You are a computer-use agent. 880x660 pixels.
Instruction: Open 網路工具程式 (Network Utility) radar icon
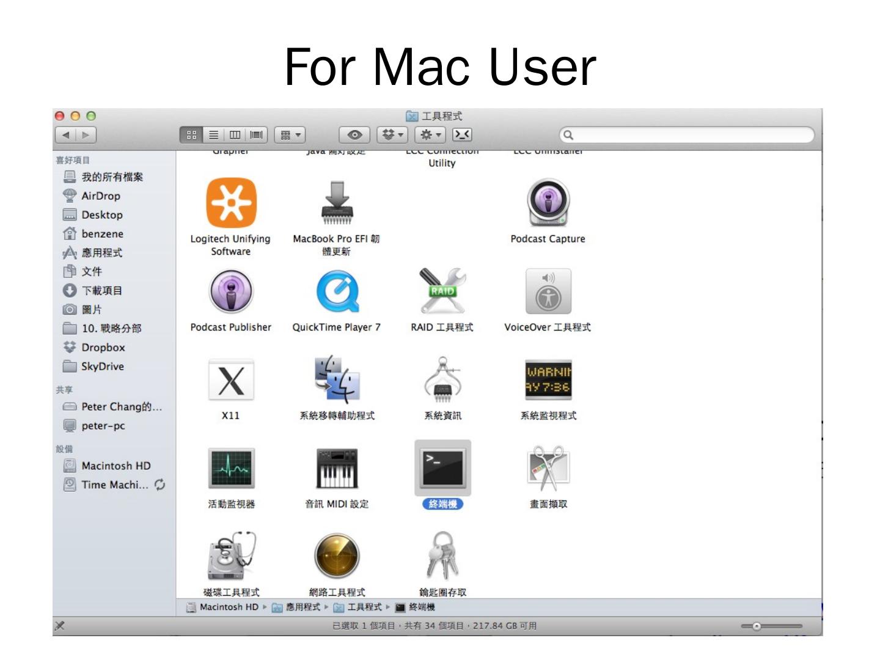337,556
